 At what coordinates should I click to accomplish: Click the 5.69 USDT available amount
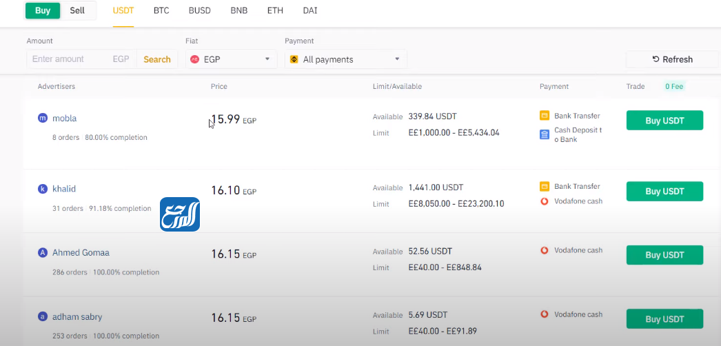click(427, 315)
